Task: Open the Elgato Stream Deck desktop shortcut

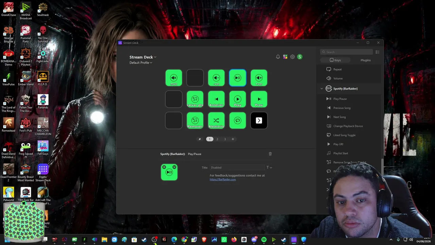Action: (43, 173)
